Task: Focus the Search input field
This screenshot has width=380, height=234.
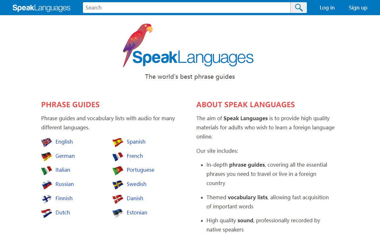Action: click(x=187, y=8)
